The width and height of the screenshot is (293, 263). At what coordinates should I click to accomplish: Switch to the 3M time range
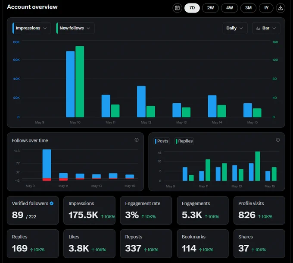[x=248, y=8]
